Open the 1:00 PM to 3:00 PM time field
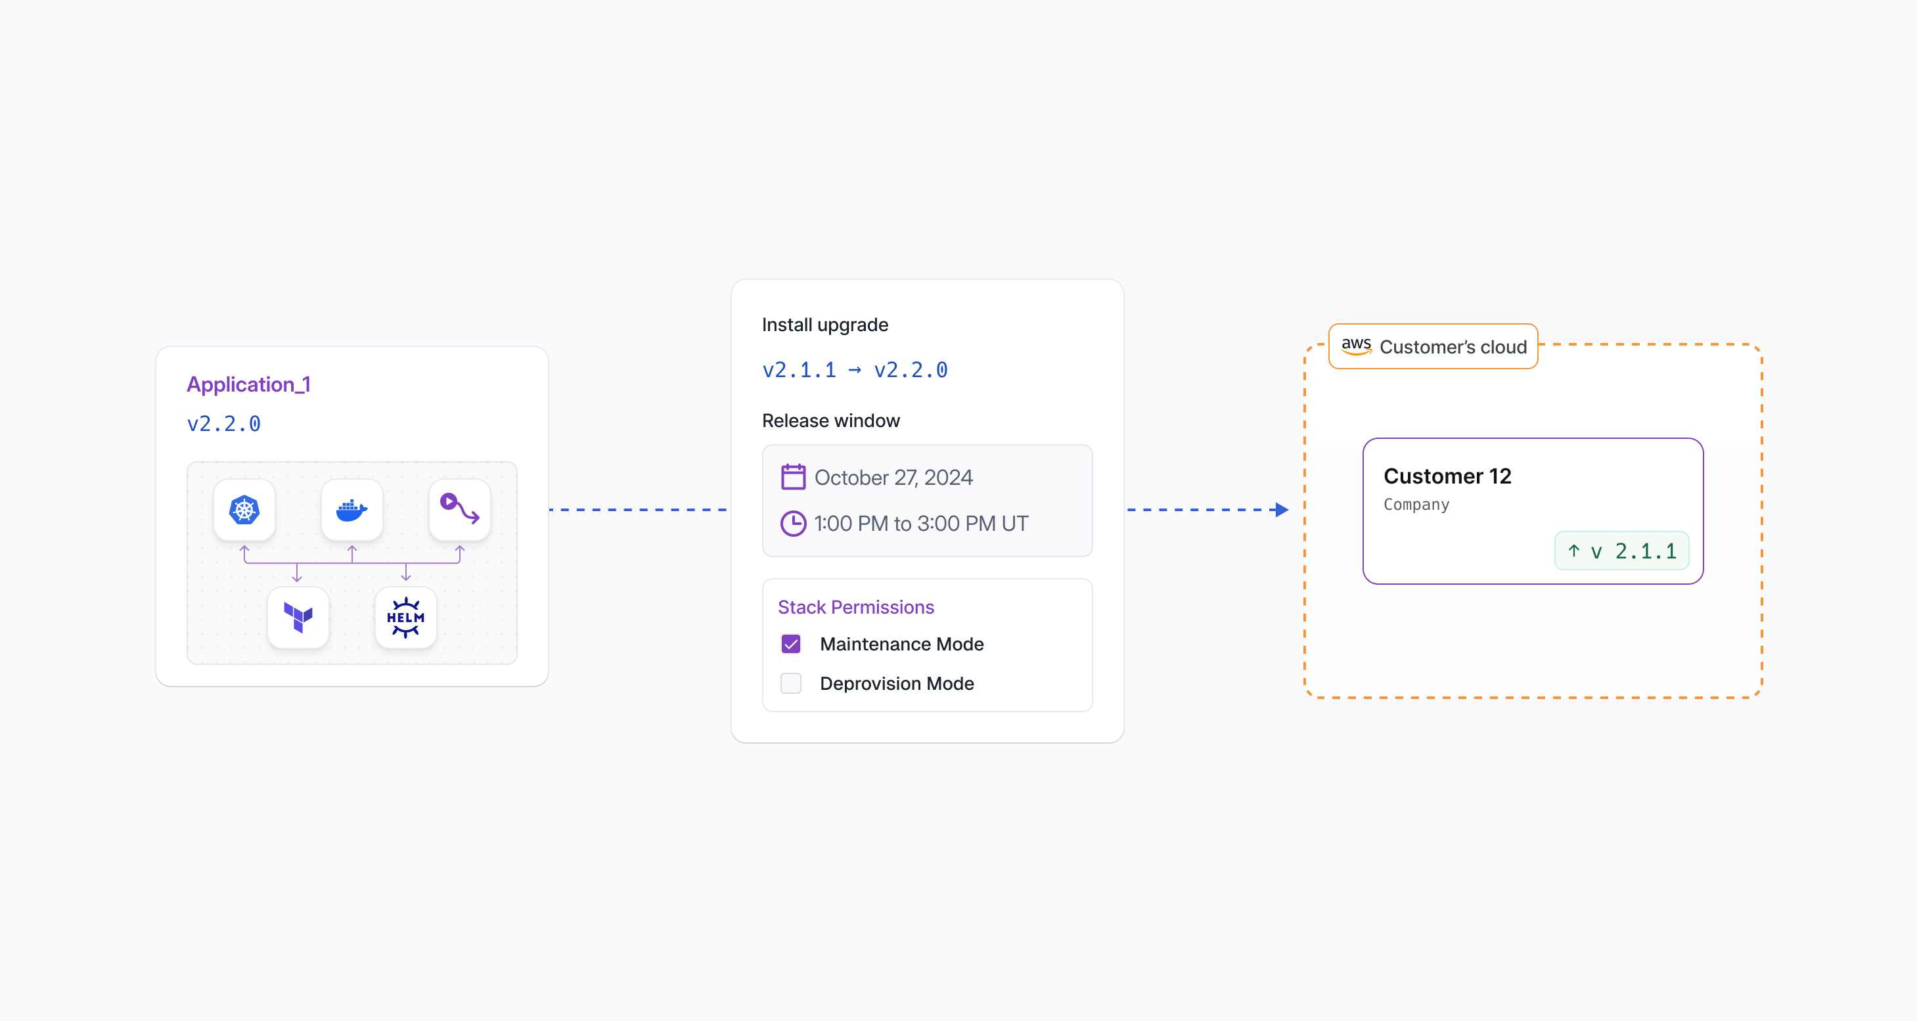The width and height of the screenshot is (1917, 1021). 920,524
